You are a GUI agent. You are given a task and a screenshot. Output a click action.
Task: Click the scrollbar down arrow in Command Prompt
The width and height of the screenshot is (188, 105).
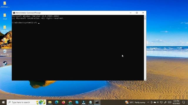(x=145, y=79)
